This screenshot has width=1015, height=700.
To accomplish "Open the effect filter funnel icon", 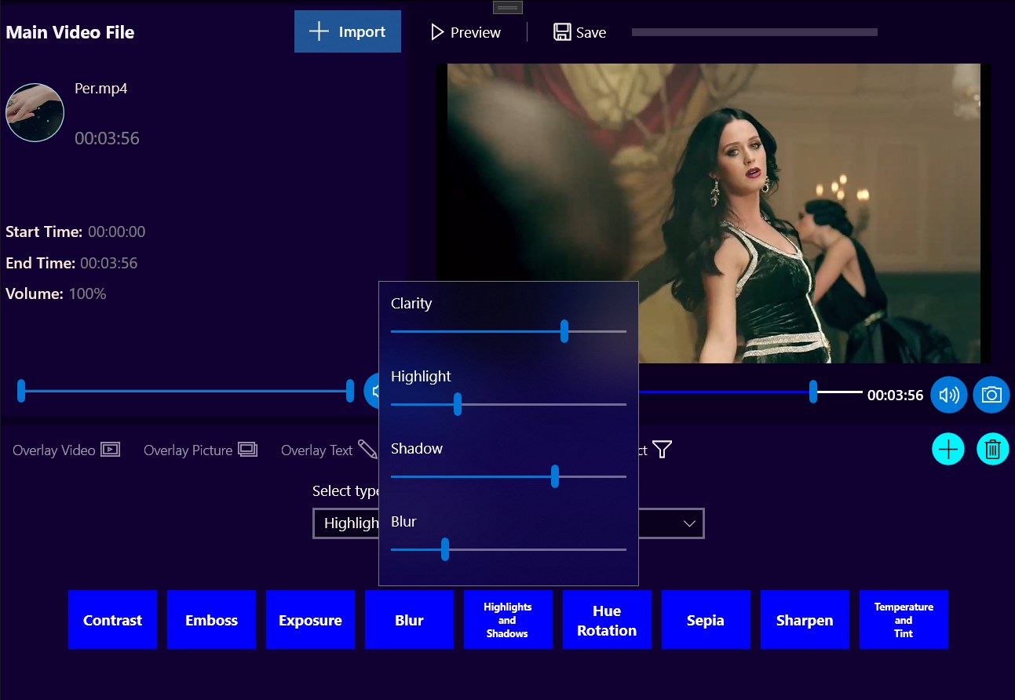I will pyautogui.click(x=663, y=449).
